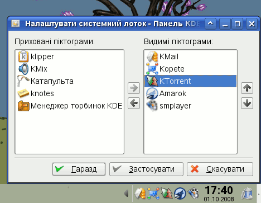
Task: Select the Катапульта icon in hidden list
Action: [x=23, y=81]
